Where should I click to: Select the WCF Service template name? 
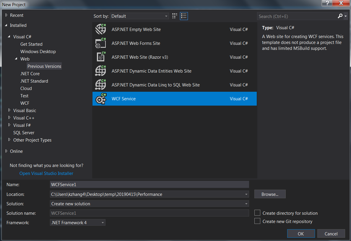pos(123,99)
